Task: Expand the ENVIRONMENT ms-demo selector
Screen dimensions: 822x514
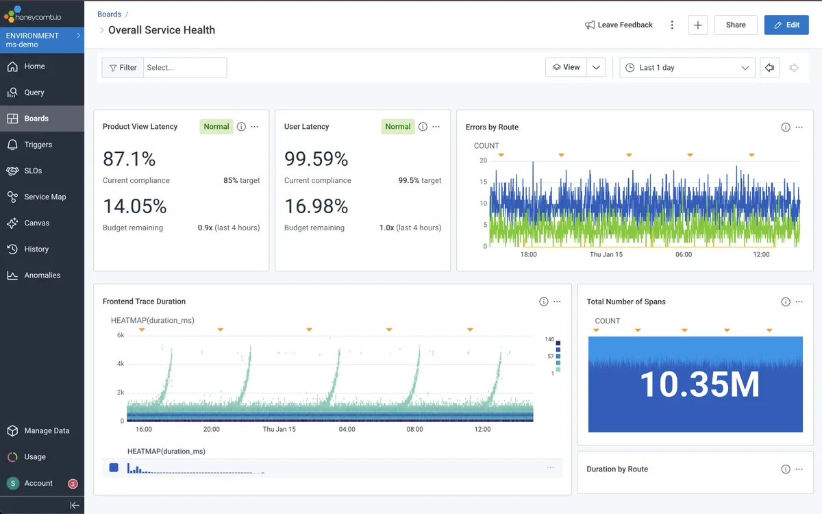Action: (42, 40)
